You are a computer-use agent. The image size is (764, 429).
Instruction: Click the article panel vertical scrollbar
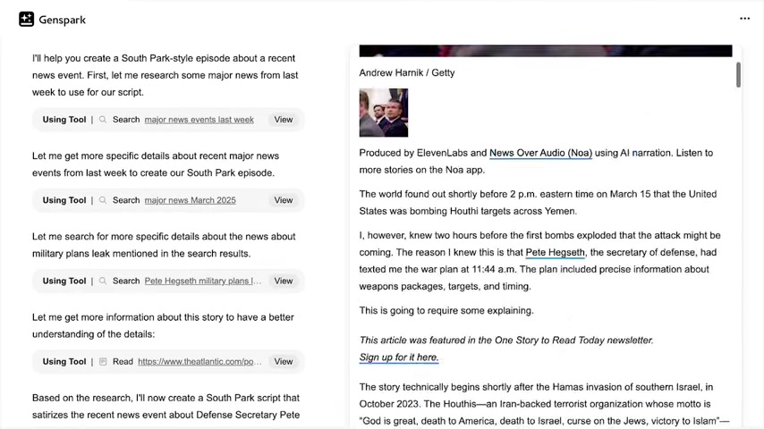coord(738,76)
